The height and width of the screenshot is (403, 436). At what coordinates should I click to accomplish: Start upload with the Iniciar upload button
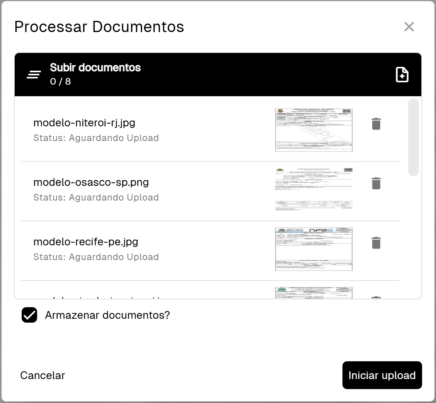pos(382,375)
